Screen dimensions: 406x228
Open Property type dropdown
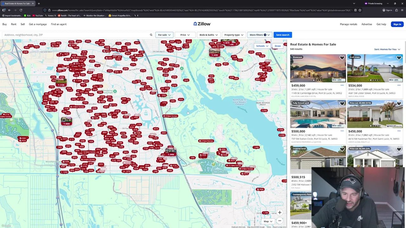[x=234, y=35]
